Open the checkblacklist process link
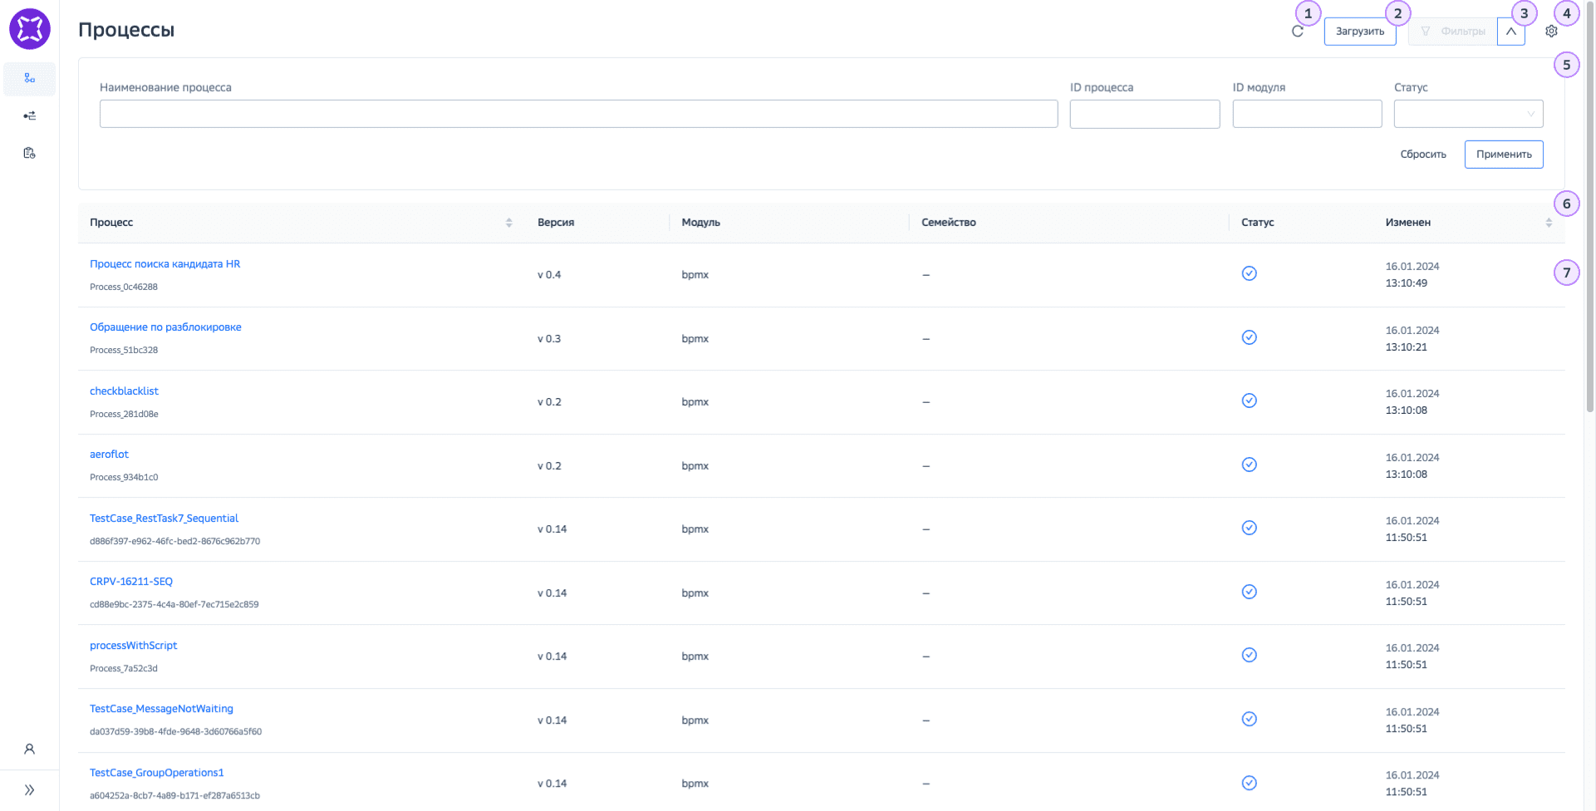The width and height of the screenshot is (1596, 811). (x=124, y=391)
